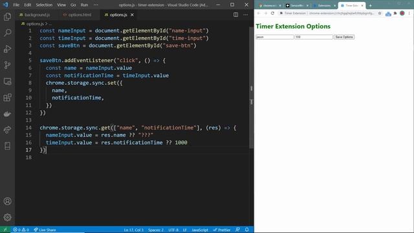This screenshot has height=233, width=414.
Task: Click Ln 17, Col 3 go-to-line
Action: pos(134,230)
